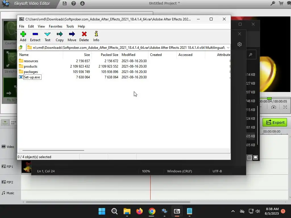Open settings gear in dark window

click(239, 44)
